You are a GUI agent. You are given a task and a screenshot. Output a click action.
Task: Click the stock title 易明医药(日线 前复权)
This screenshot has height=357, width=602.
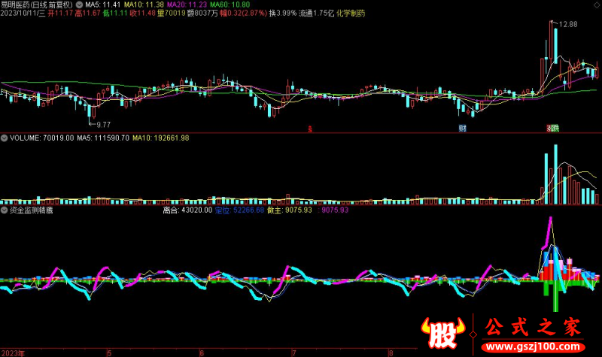click(37, 5)
